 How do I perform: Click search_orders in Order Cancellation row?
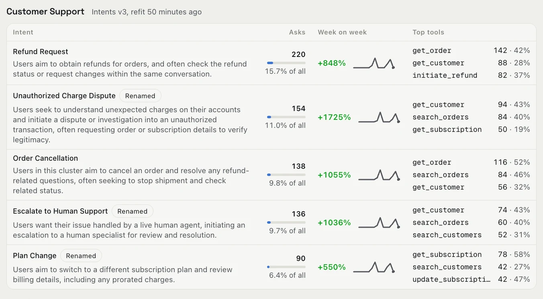coord(441,175)
